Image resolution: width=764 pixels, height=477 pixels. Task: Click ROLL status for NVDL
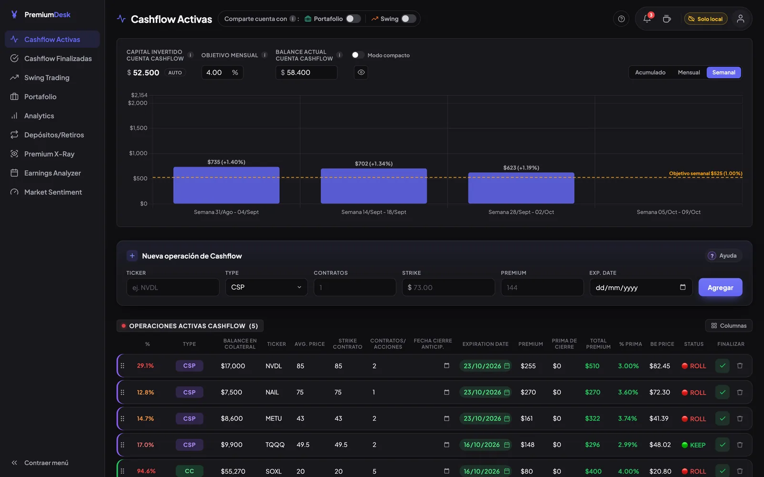coord(694,366)
